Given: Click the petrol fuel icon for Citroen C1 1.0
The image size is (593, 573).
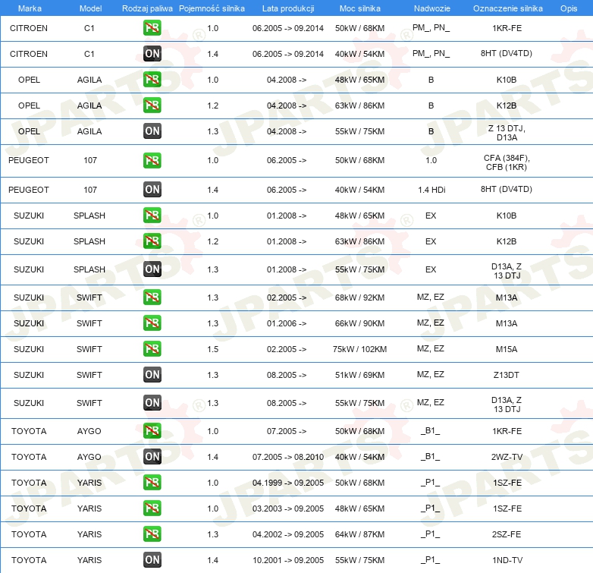Looking at the screenshot, I should (x=152, y=28).
